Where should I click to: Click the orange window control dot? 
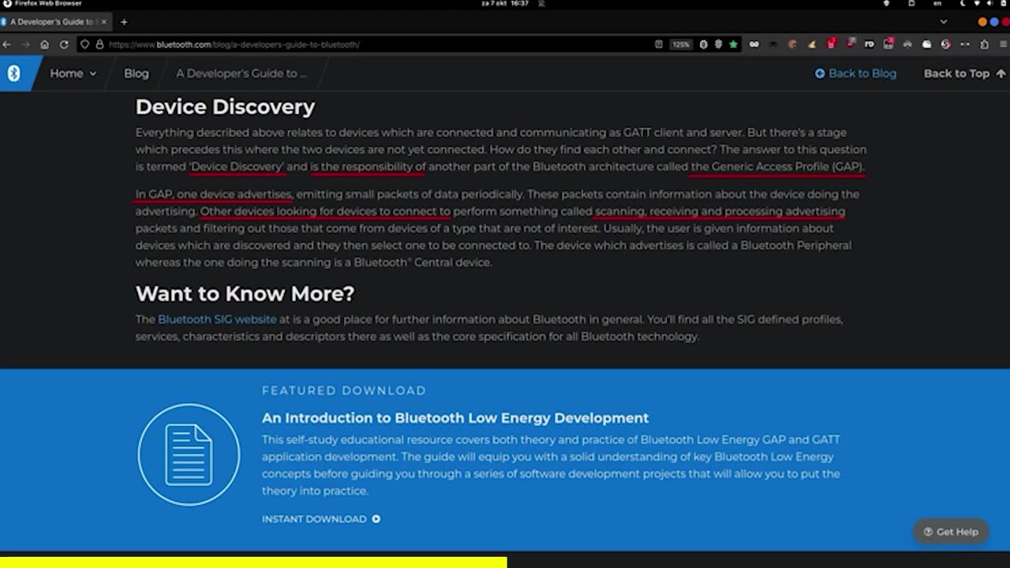click(x=982, y=22)
